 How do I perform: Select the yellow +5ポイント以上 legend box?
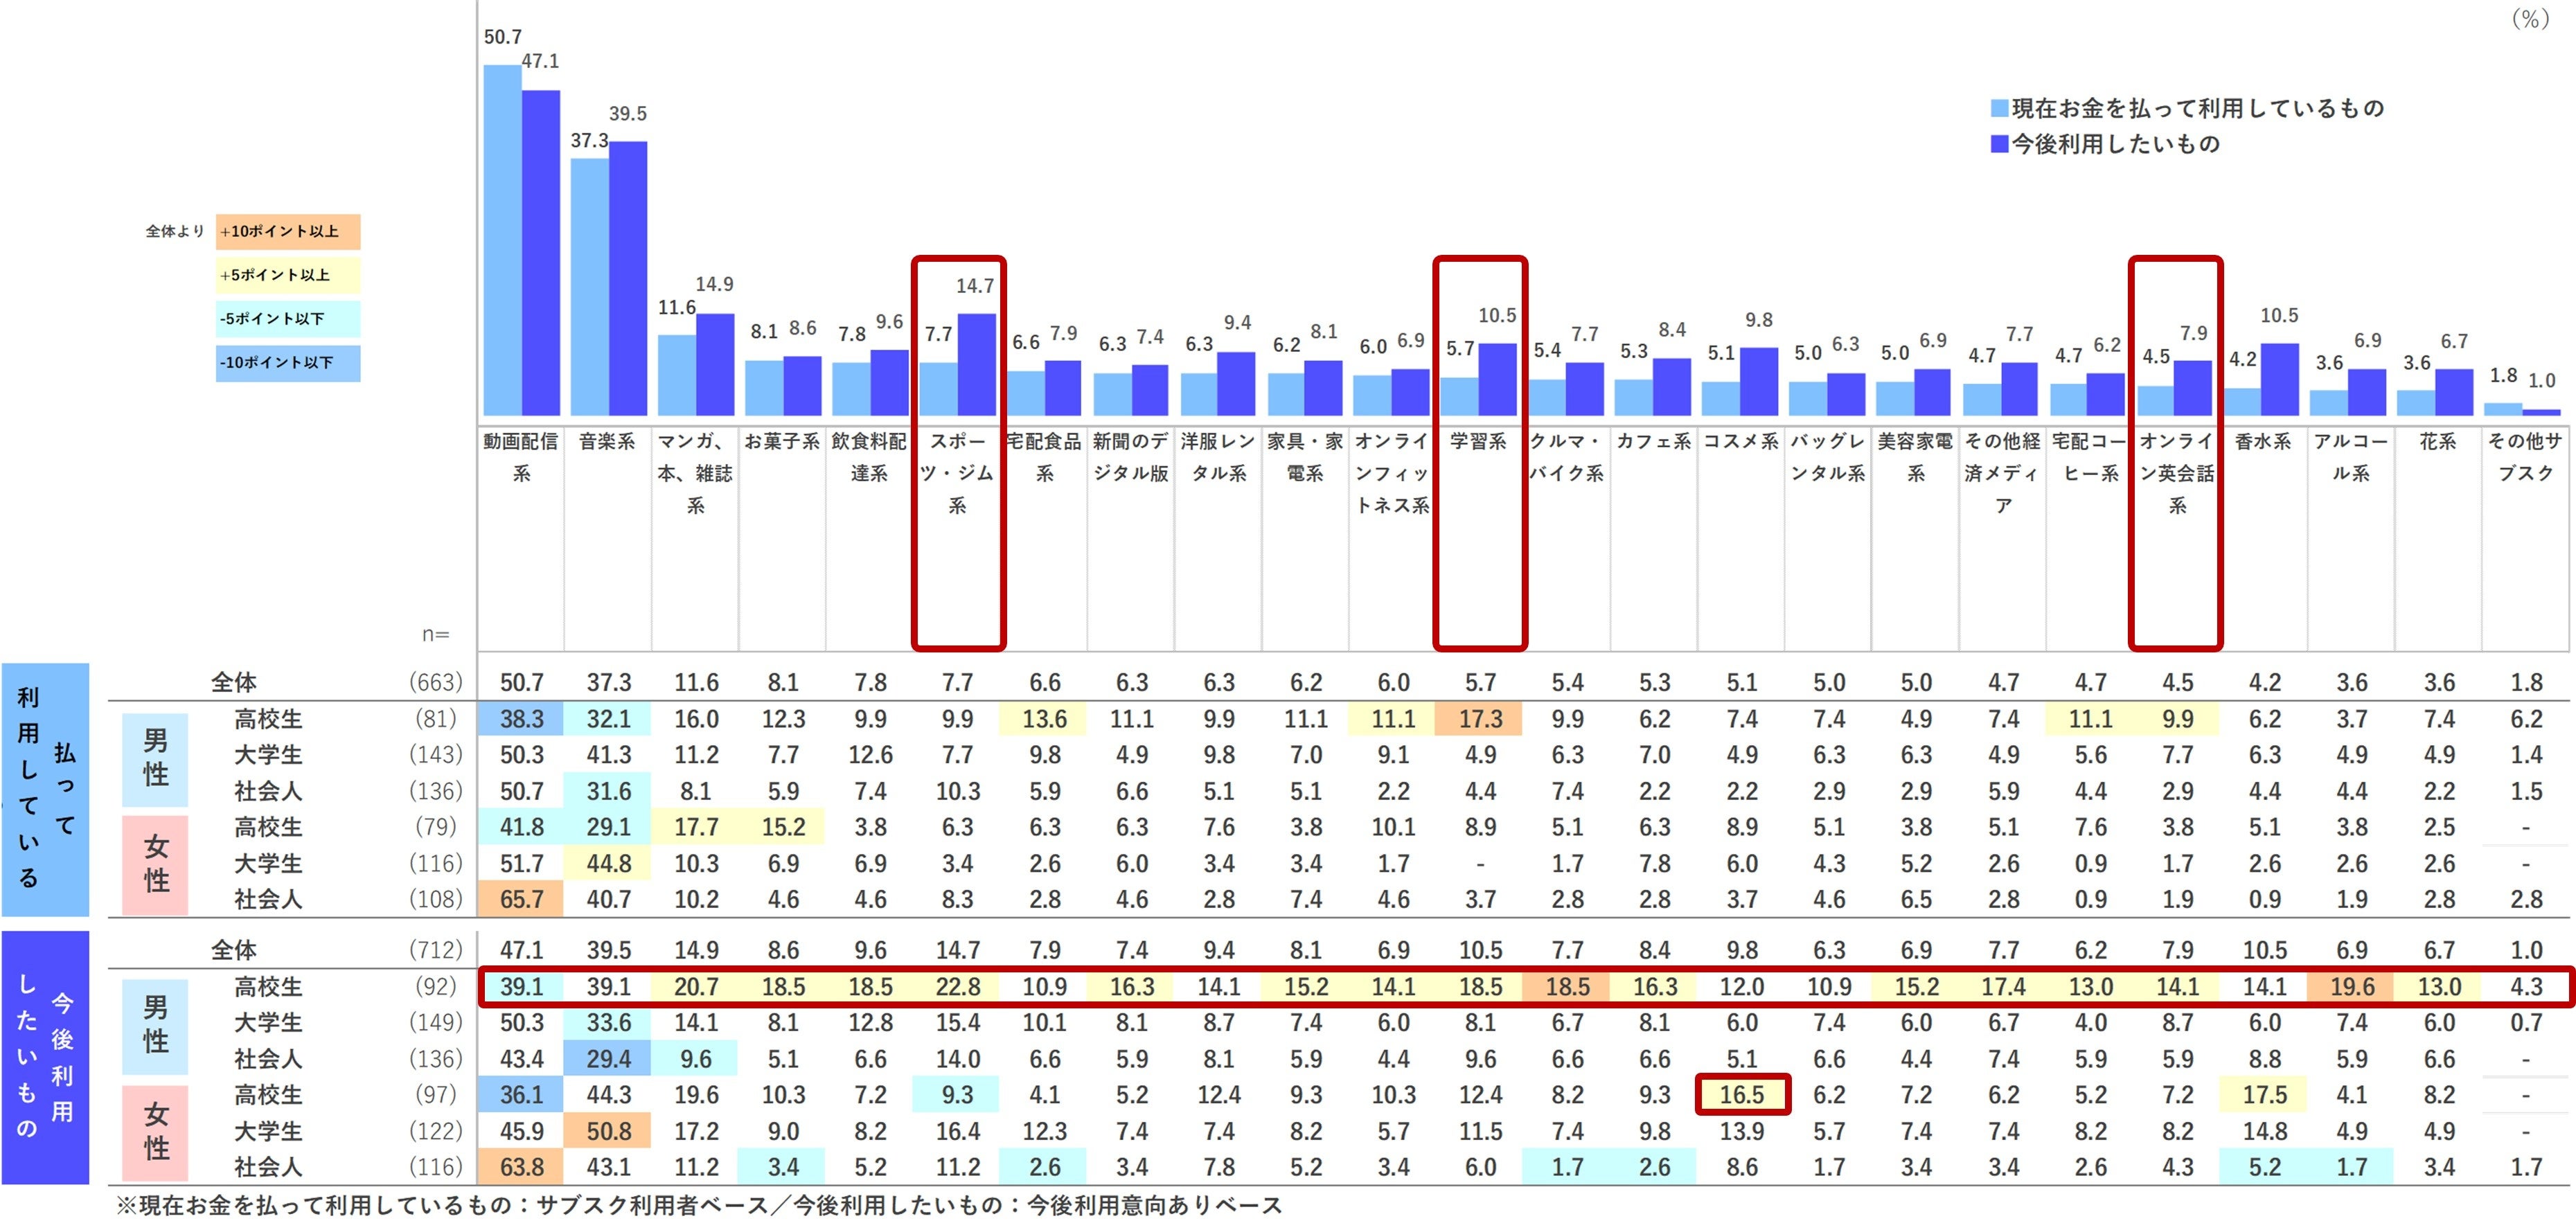coord(288,275)
